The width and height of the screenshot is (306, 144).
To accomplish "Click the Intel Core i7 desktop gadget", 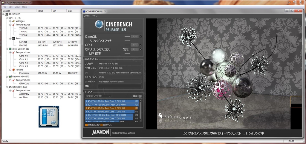I will click(49, 117).
